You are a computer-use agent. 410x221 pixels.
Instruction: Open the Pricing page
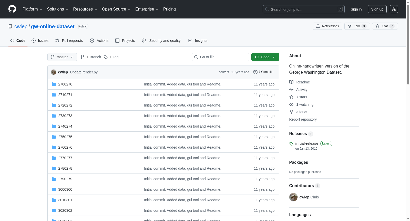tap(169, 9)
